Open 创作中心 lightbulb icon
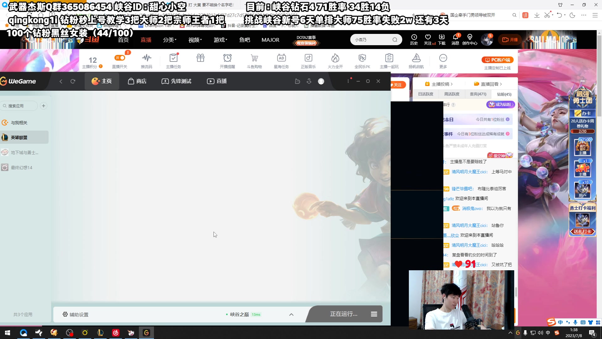This screenshot has width=602, height=339. [470, 40]
